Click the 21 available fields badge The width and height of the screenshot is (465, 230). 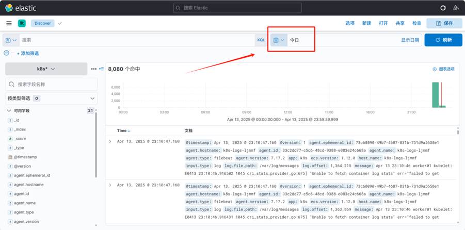point(90,110)
